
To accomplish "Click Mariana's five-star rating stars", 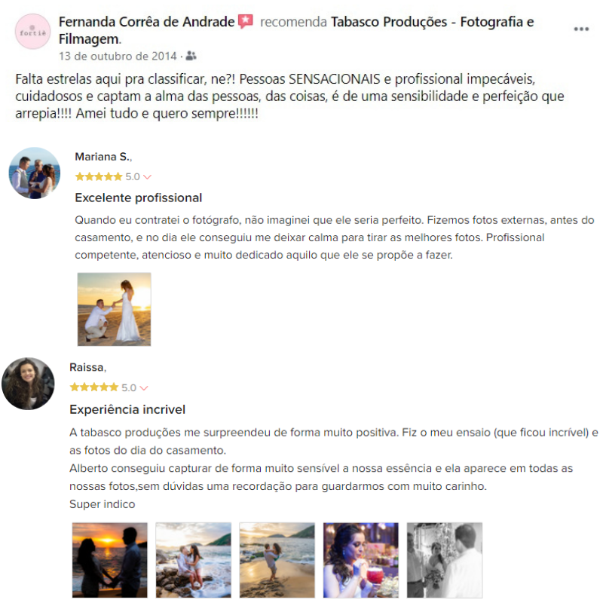I will pyautogui.click(x=99, y=177).
